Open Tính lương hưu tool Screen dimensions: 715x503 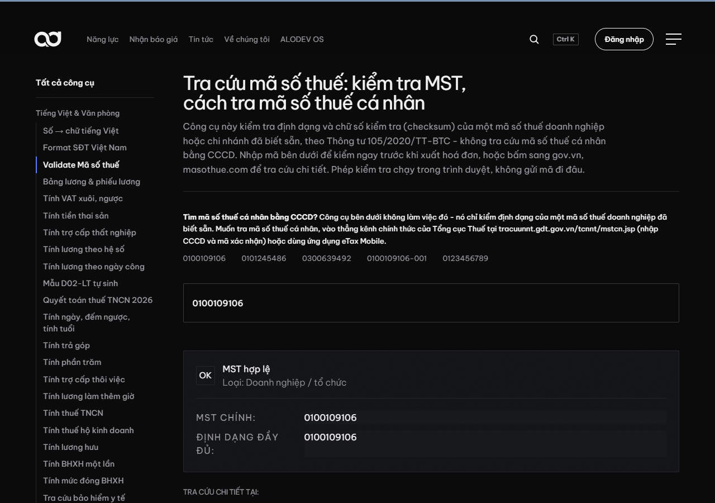click(70, 447)
